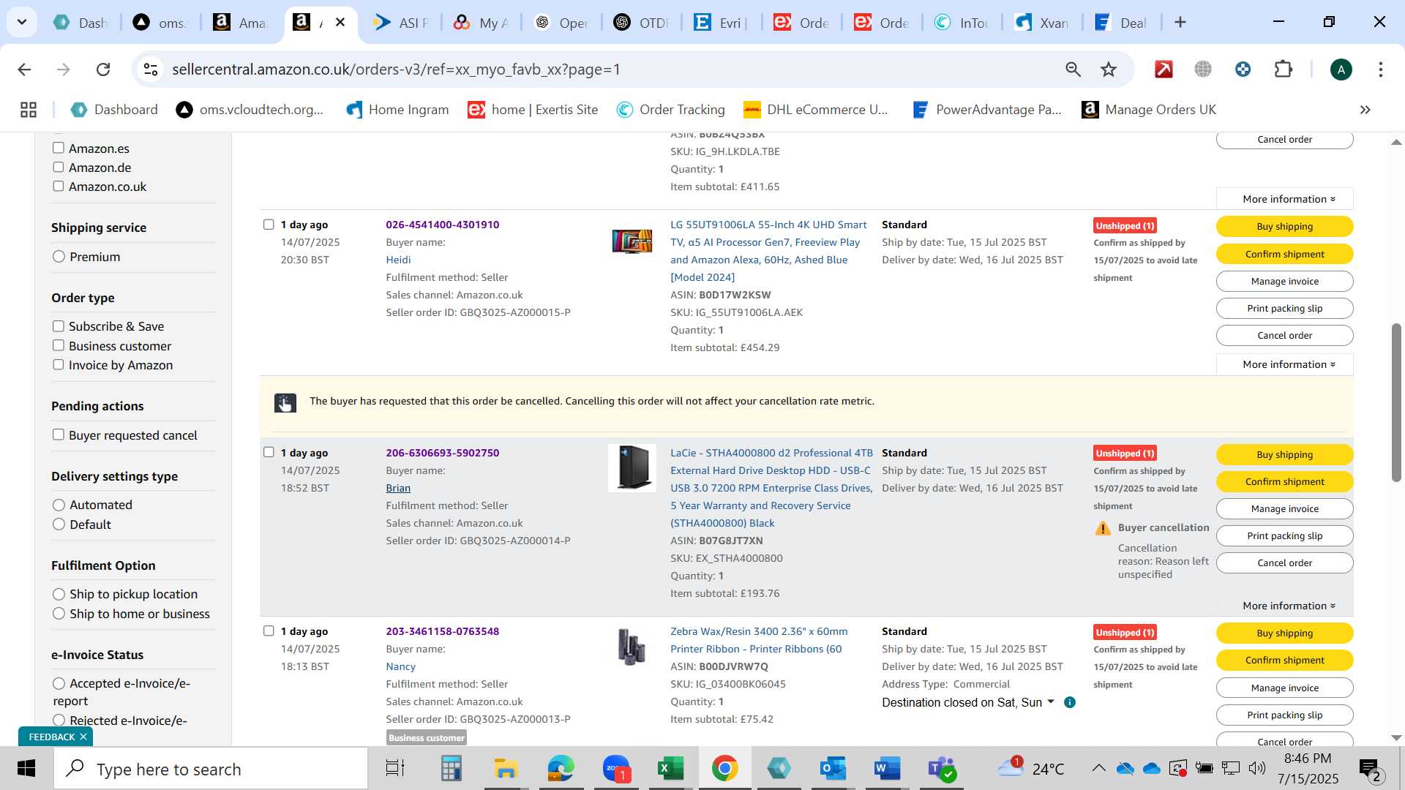Tick the Amazon.co.uk checkbox

(59, 186)
